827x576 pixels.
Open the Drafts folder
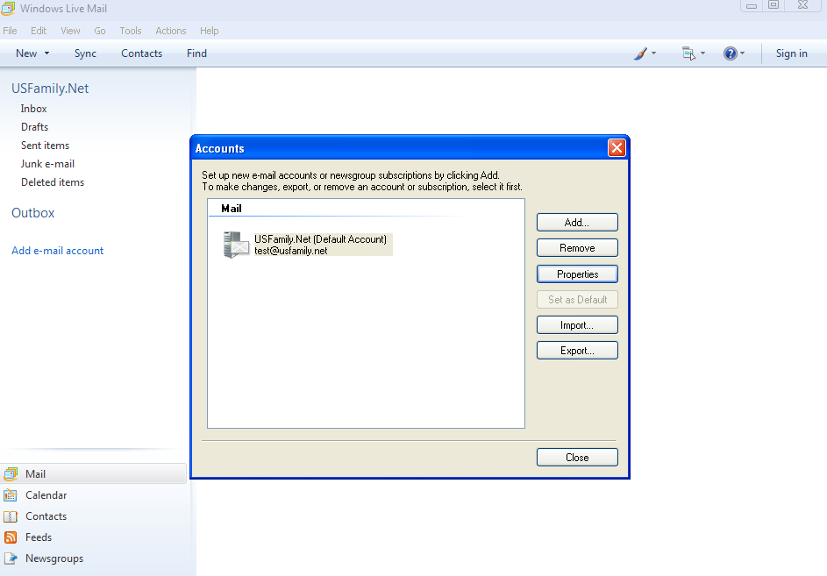coord(34,127)
